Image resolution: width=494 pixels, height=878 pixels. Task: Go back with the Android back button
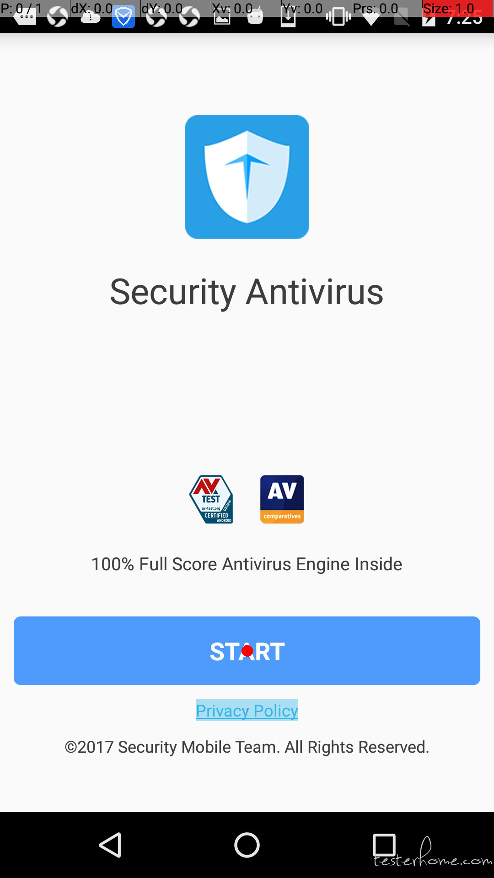tap(110, 845)
